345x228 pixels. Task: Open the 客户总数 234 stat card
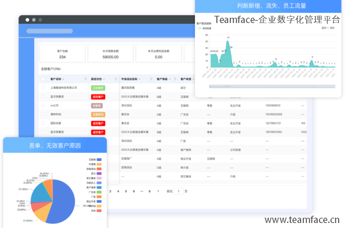[x=63, y=54]
